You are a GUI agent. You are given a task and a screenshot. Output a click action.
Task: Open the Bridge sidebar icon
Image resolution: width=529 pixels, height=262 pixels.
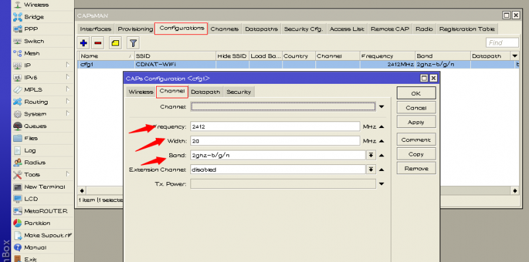pos(18,17)
